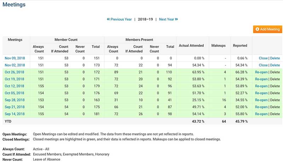283x162 pixels.
Task: Close the Nov 09, 2018 meeting
Action: [263, 58]
